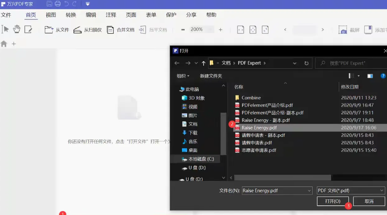Click the zoom out minus button
The height and width of the screenshot is (215, 387).
(183, 30)
